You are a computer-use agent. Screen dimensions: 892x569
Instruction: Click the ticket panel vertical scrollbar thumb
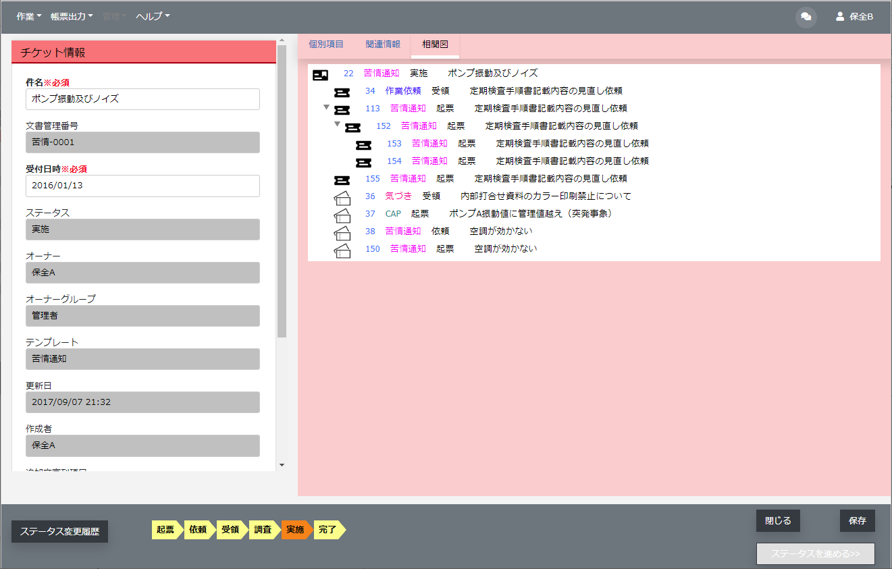pos(282,191)
